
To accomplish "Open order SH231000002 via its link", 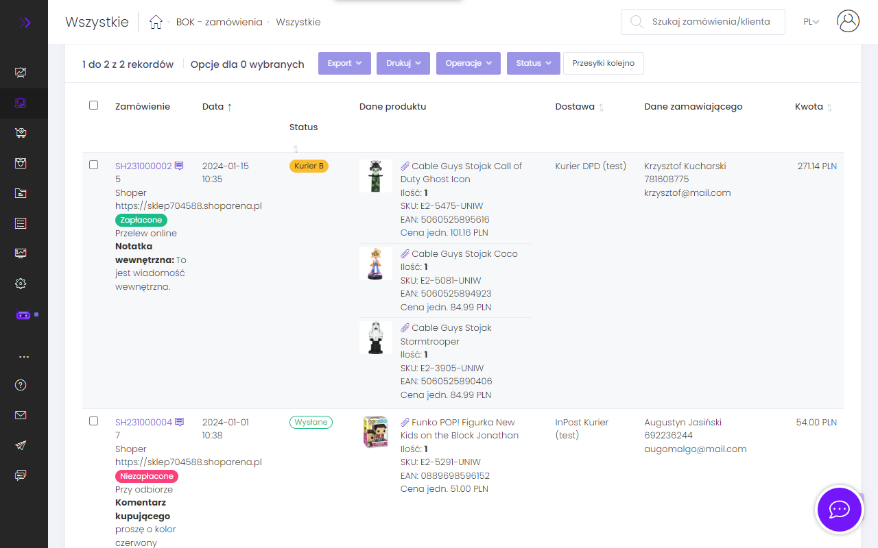I will pyautogui.click(x=143, y=165).
